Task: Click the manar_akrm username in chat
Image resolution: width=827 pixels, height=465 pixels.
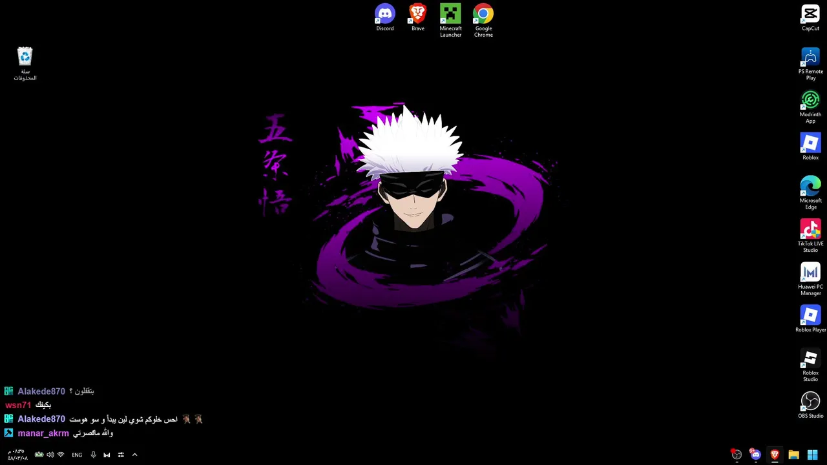Action: pyautogui.click(x=43, y=433)
